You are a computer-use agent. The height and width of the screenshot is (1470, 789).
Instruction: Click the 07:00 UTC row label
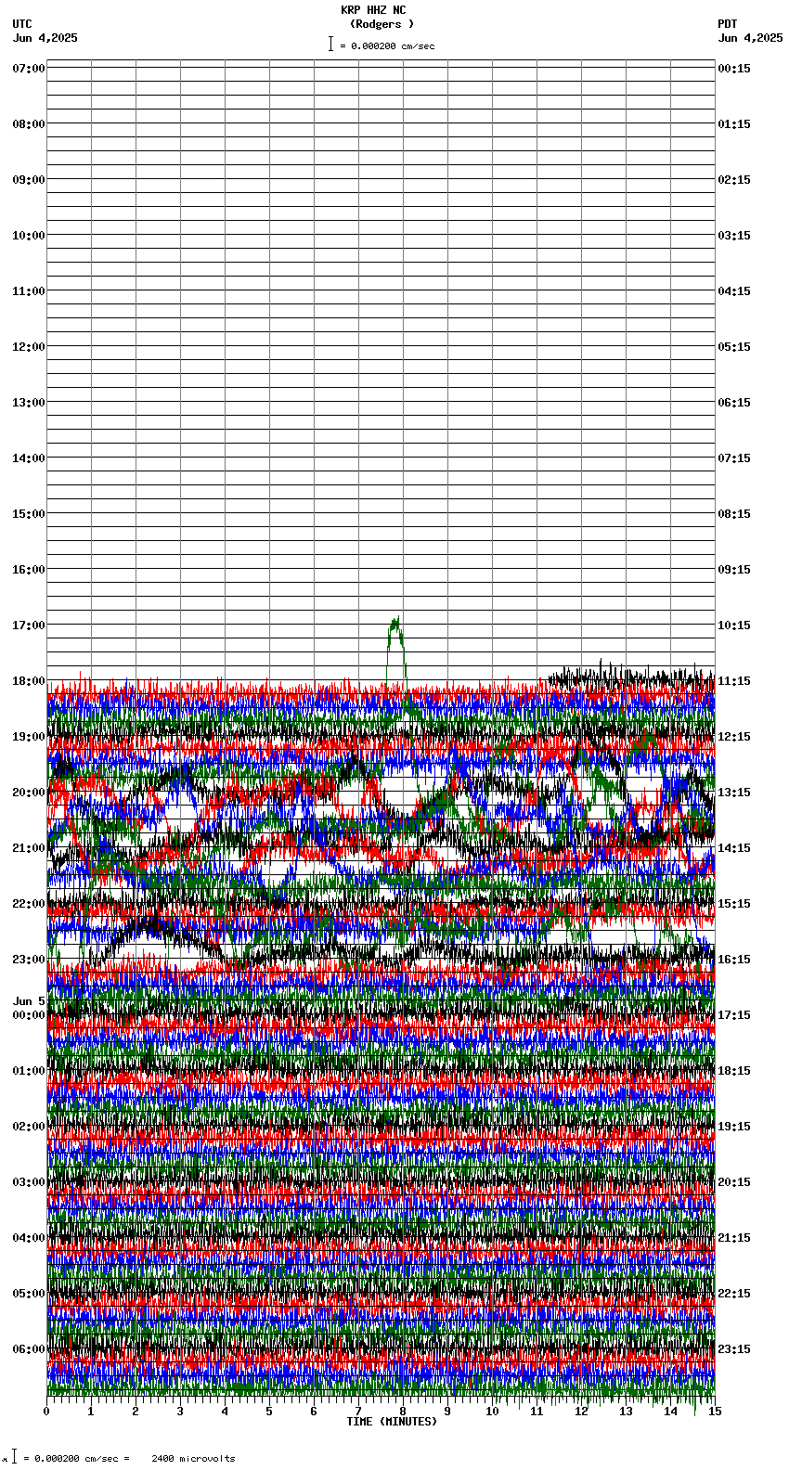(29, 69)
